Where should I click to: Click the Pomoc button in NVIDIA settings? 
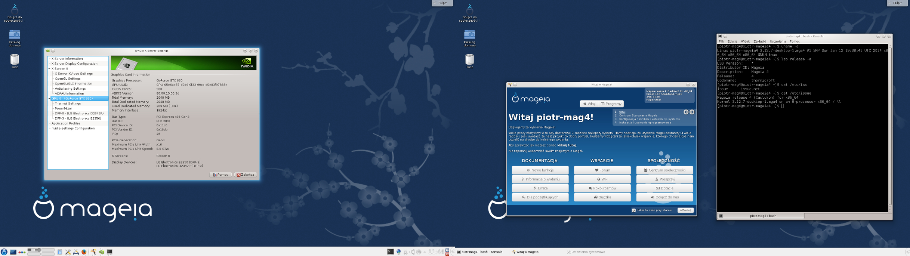point(220,175)
